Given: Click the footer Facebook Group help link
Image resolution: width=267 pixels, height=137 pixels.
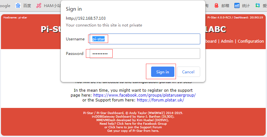Looking at the screenshot, I should [133, 124].
